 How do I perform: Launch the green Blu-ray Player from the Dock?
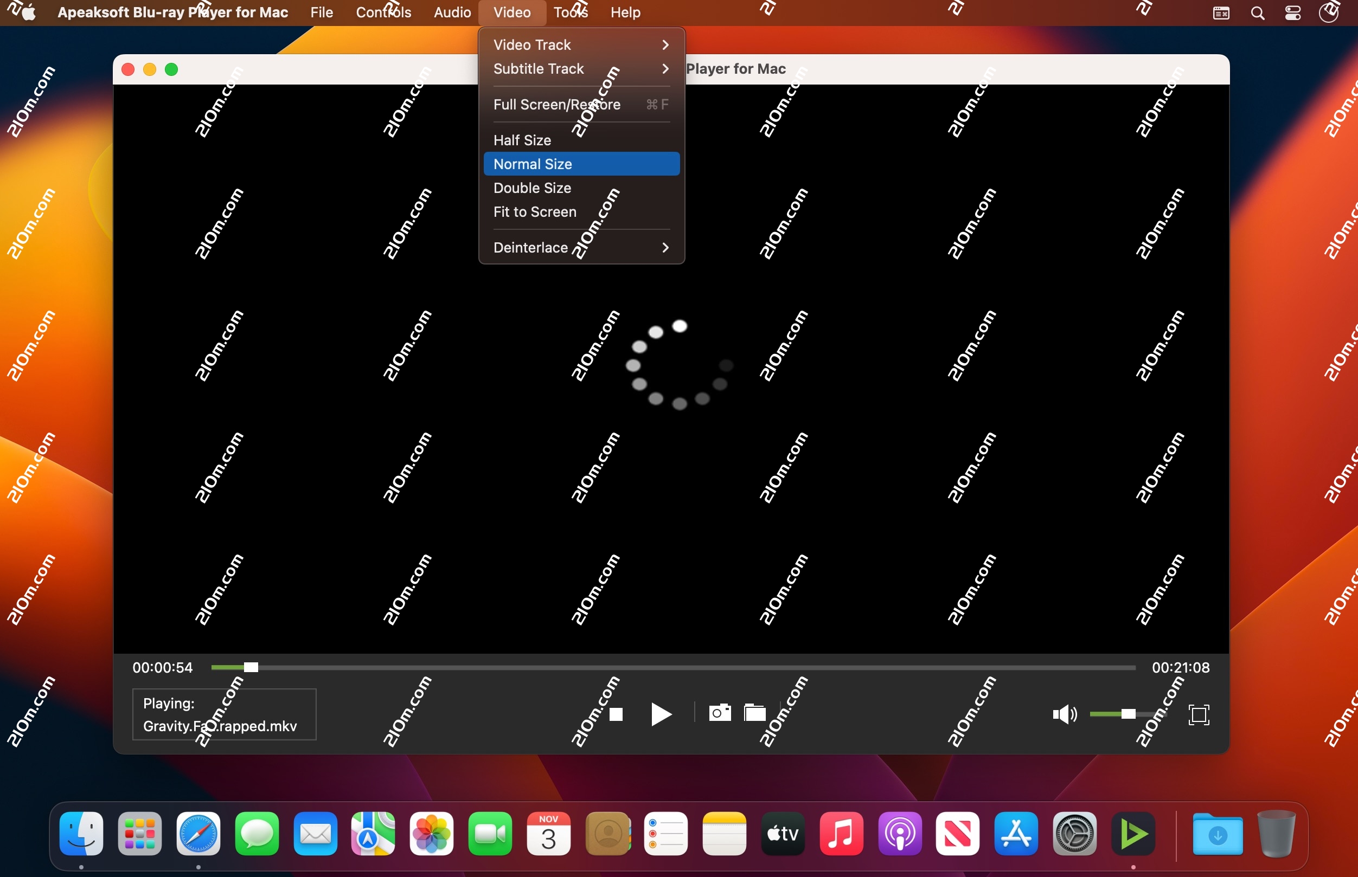(x=1133, y=833)
